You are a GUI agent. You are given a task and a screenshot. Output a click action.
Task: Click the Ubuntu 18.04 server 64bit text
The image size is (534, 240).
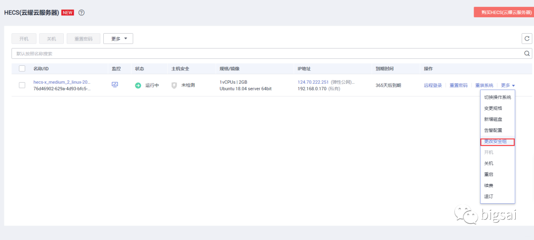pyautogui.click(x=246, y=89)
